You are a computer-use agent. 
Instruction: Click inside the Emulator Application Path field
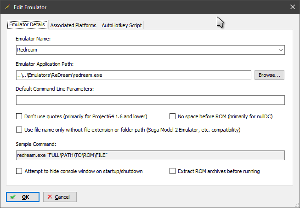point(134,75)
